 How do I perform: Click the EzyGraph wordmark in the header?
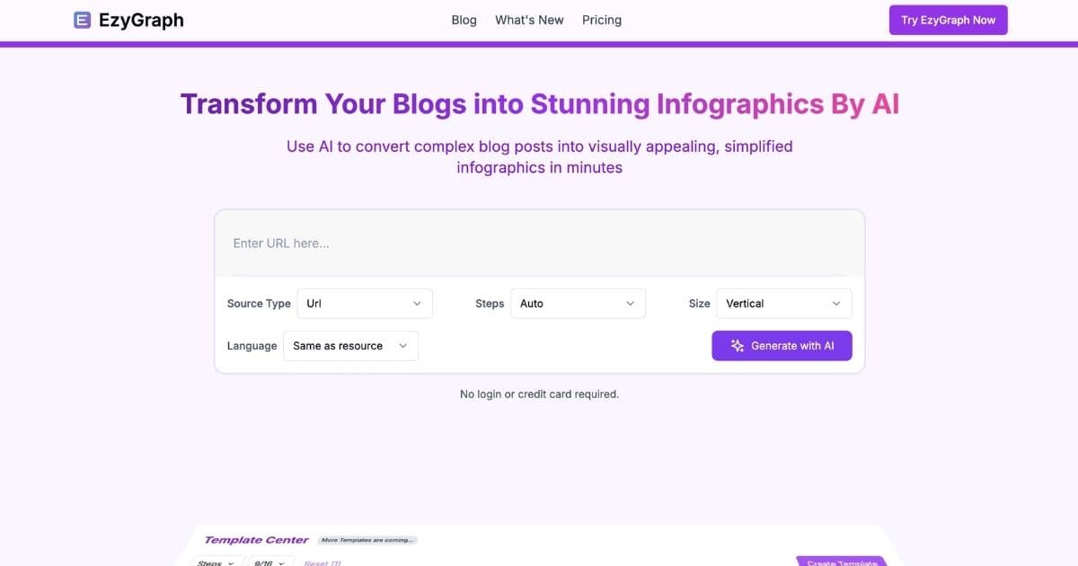pyautogui.click(x=141, y=19)
